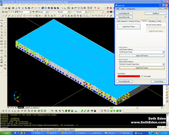The width and height of the screenshot is (169, 135).
Task: Click the Windows Start button
Action: pos(6,133)
